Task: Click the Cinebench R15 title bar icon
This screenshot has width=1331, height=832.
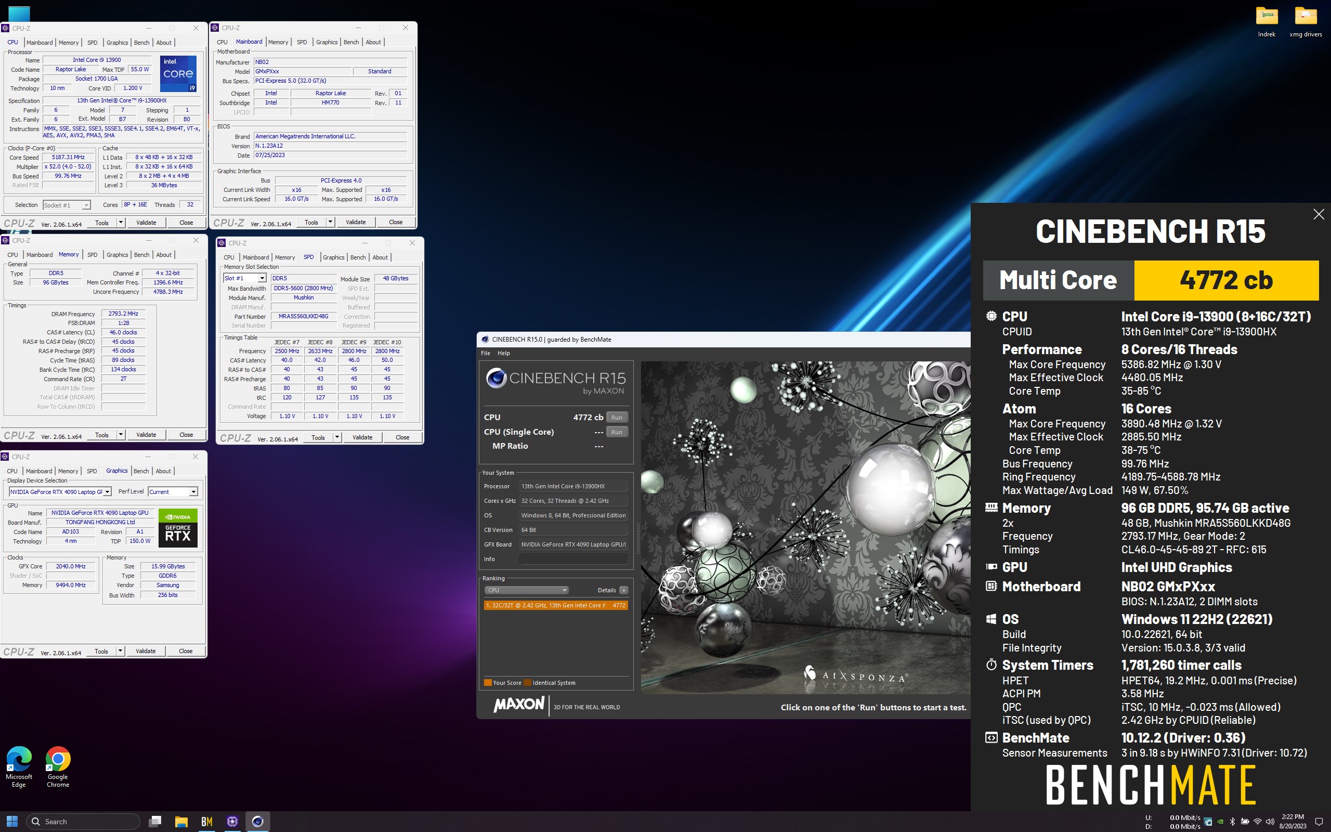Action: coord(485,340)
